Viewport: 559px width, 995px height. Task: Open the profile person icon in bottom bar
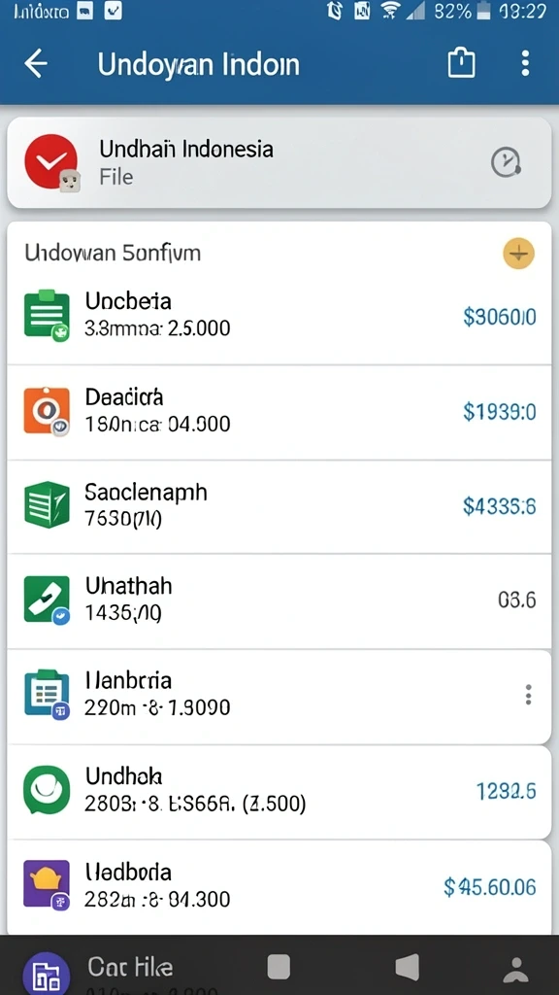[516, 969]
